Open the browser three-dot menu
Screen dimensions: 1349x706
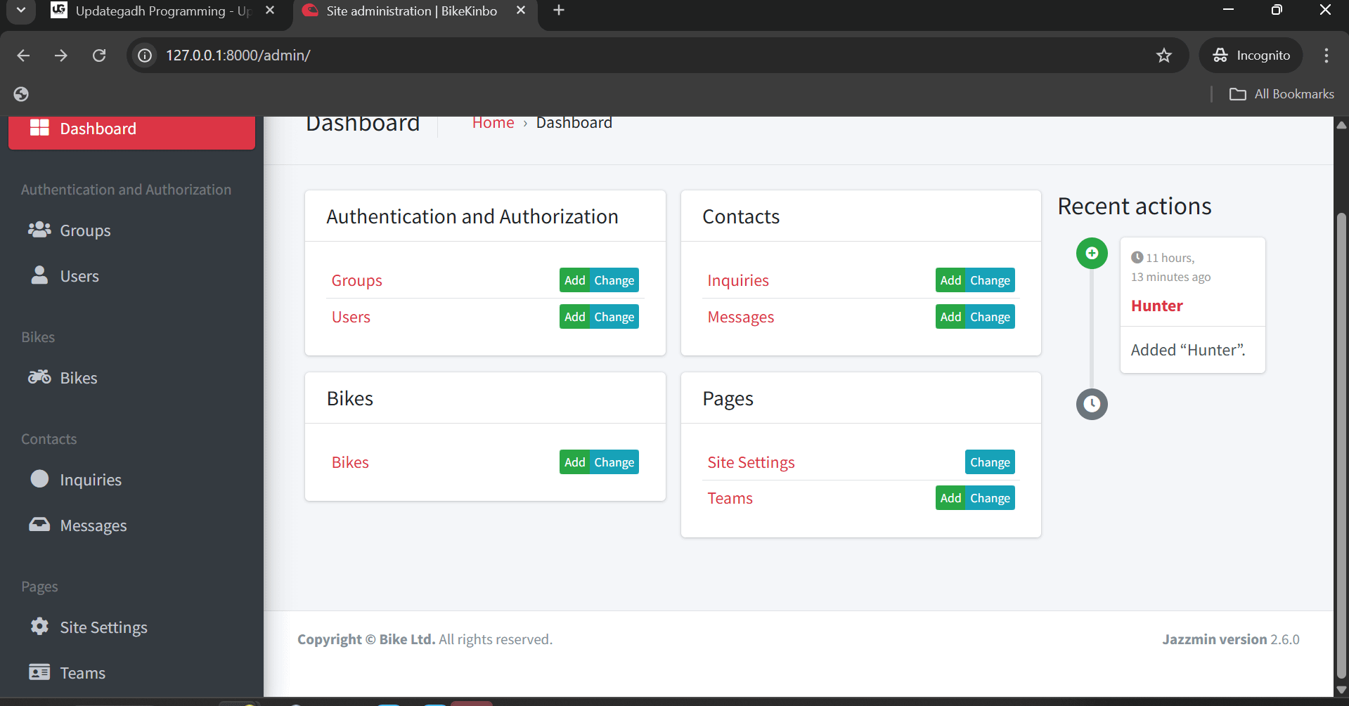pos(1327,55)
